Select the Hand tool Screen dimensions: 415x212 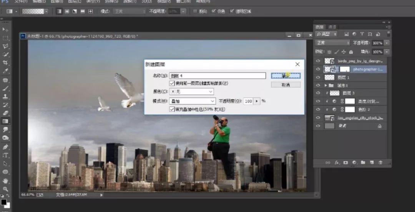[5, 181]
